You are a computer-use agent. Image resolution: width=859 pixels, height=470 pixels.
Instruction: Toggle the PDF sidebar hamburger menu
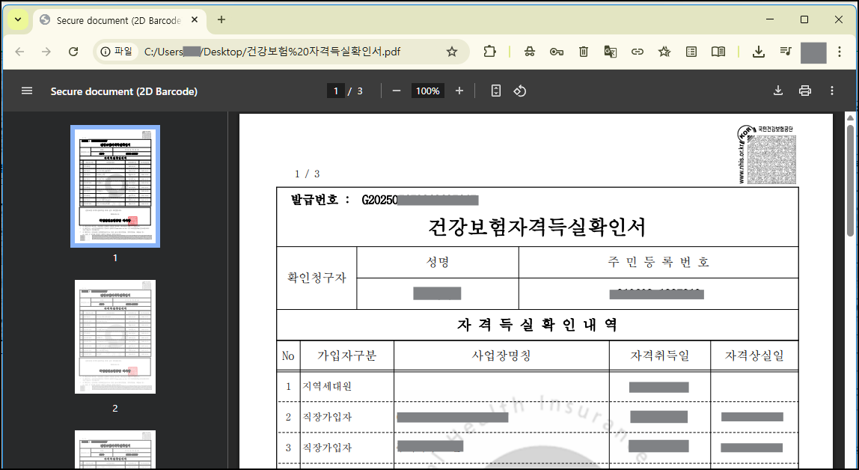pos(27,91)
